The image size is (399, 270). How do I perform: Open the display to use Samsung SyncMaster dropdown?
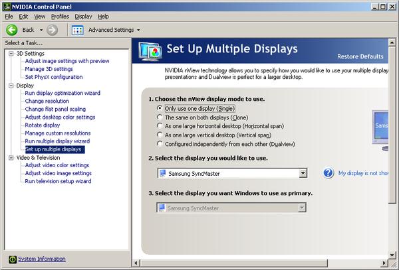pyautogui.click(x=303, y=173)
